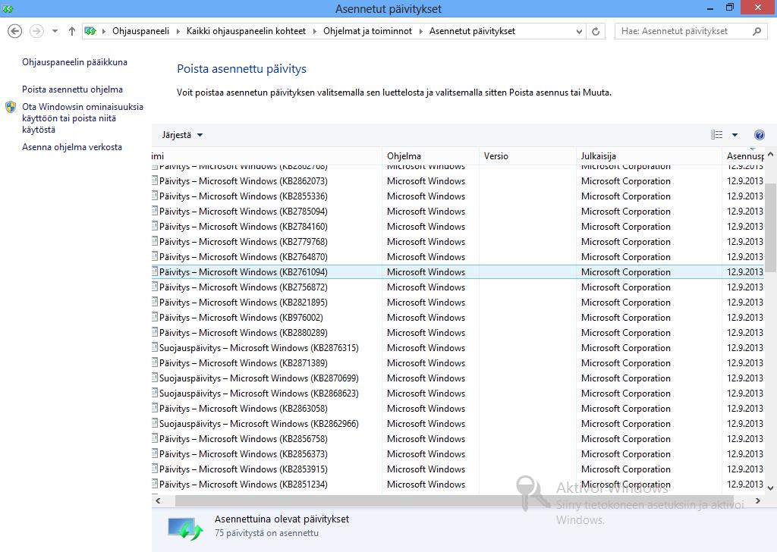Open the help question mark icon

tap(759, 135)
